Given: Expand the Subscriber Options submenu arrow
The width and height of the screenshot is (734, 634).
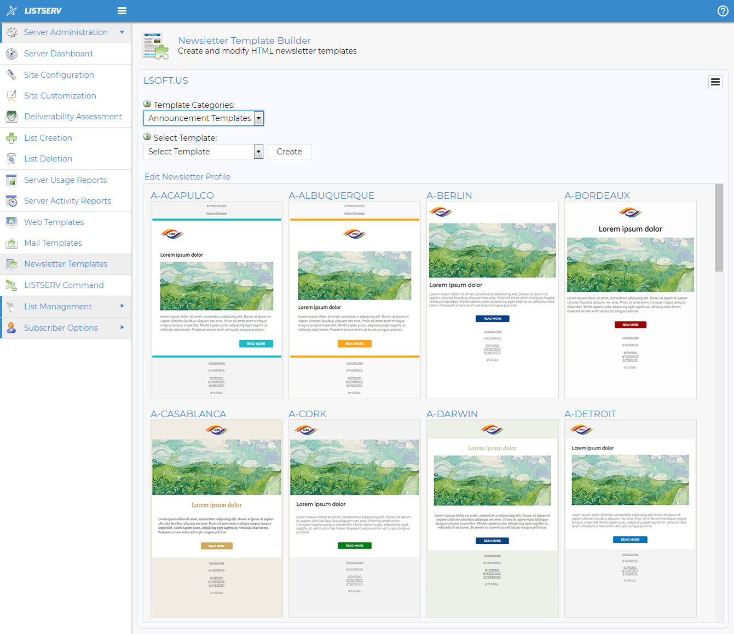Looking at the screenshot, I should [122, 327].
